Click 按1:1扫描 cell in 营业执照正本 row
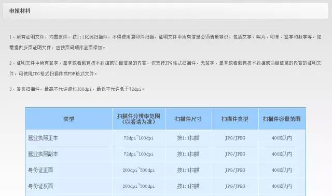Viewport: 332px width, 196px height. point(188,138)
